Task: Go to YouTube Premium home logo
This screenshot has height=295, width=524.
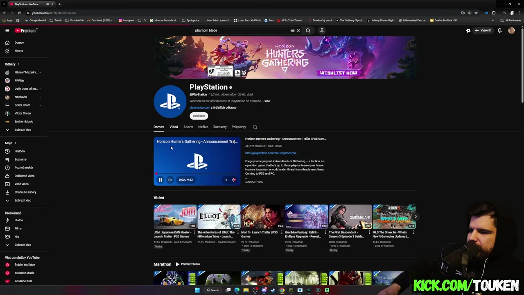Action: (25, 30)
